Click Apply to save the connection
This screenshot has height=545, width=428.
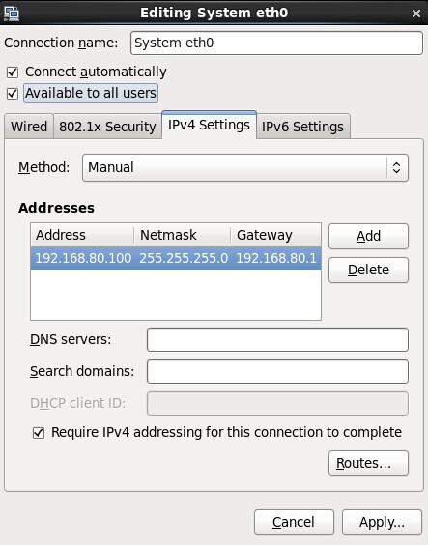click(382, 522)
